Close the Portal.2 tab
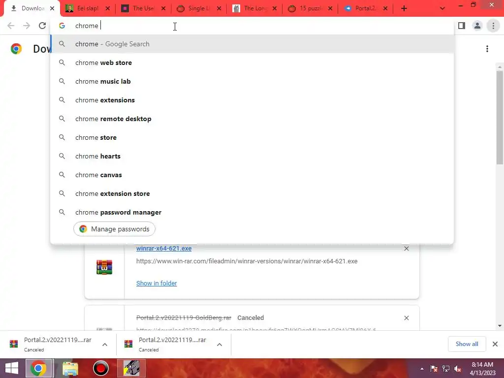504x378 pixels. [x=385, y=8]
